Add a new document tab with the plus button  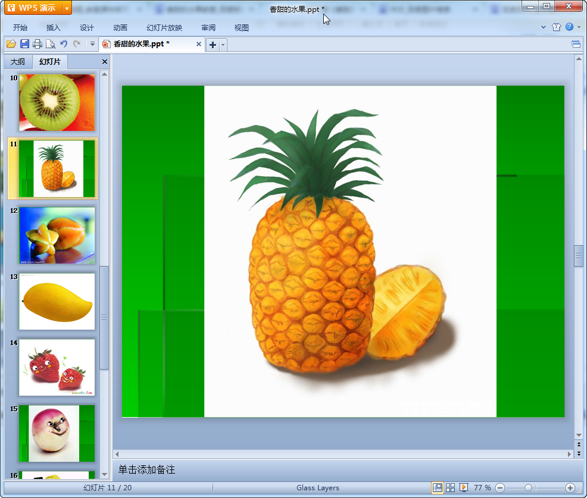pyautogui.click(x=213, y=45)
